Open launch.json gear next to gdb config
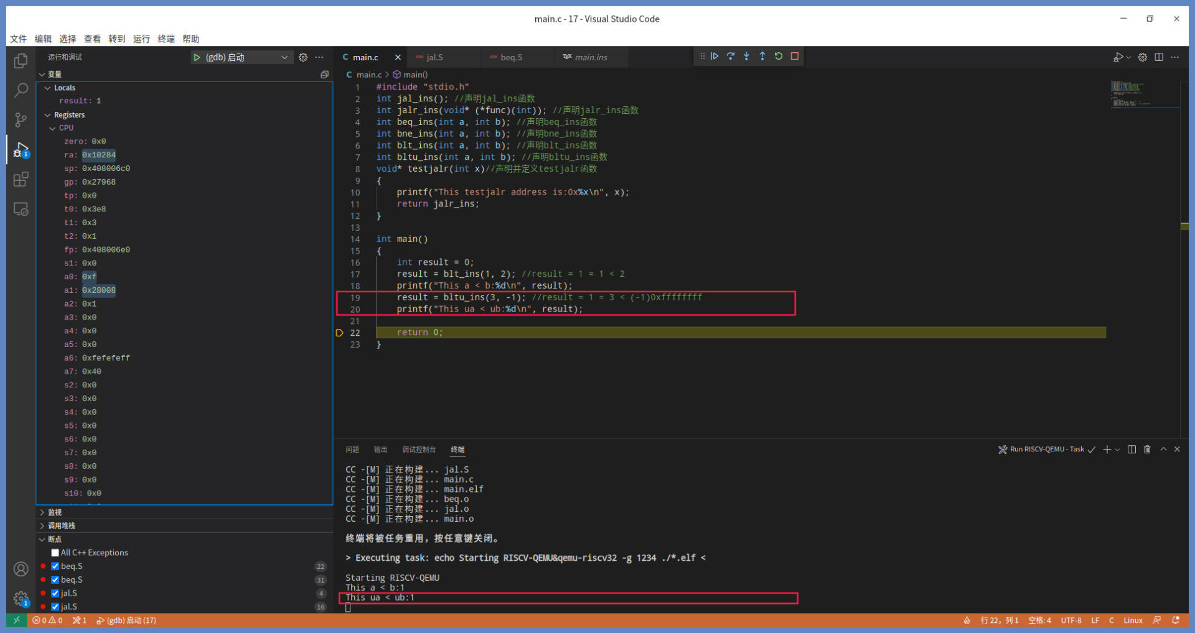The height and width of the screenshot is (633, 1195). [303, 57]
